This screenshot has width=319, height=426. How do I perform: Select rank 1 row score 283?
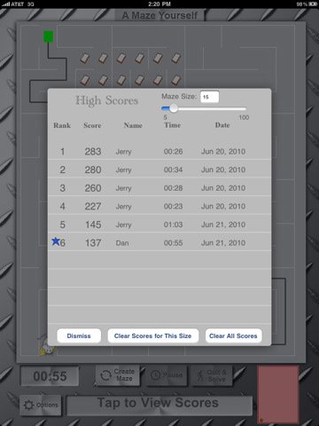coord(159,152)
